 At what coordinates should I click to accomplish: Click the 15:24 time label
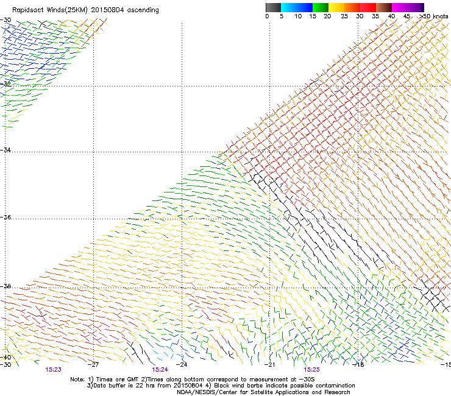[160, 370]
